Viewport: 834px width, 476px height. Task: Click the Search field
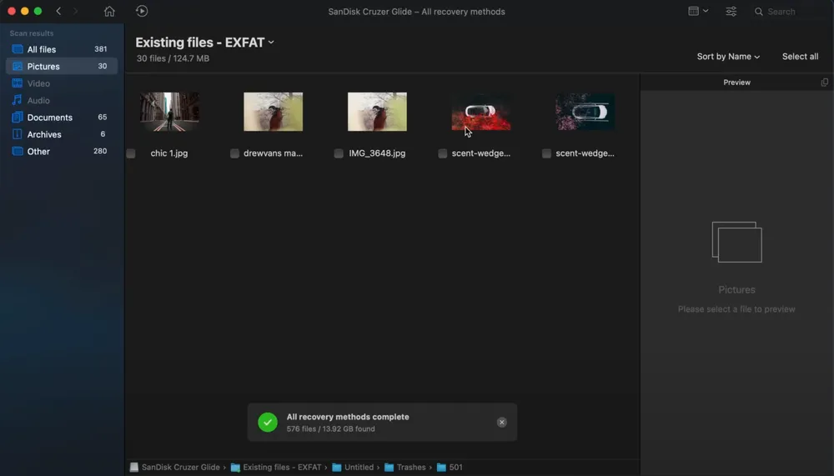pos(789,11)
